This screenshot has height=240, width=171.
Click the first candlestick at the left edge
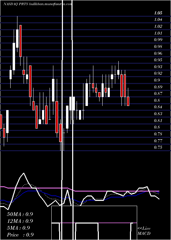[1, 121]
